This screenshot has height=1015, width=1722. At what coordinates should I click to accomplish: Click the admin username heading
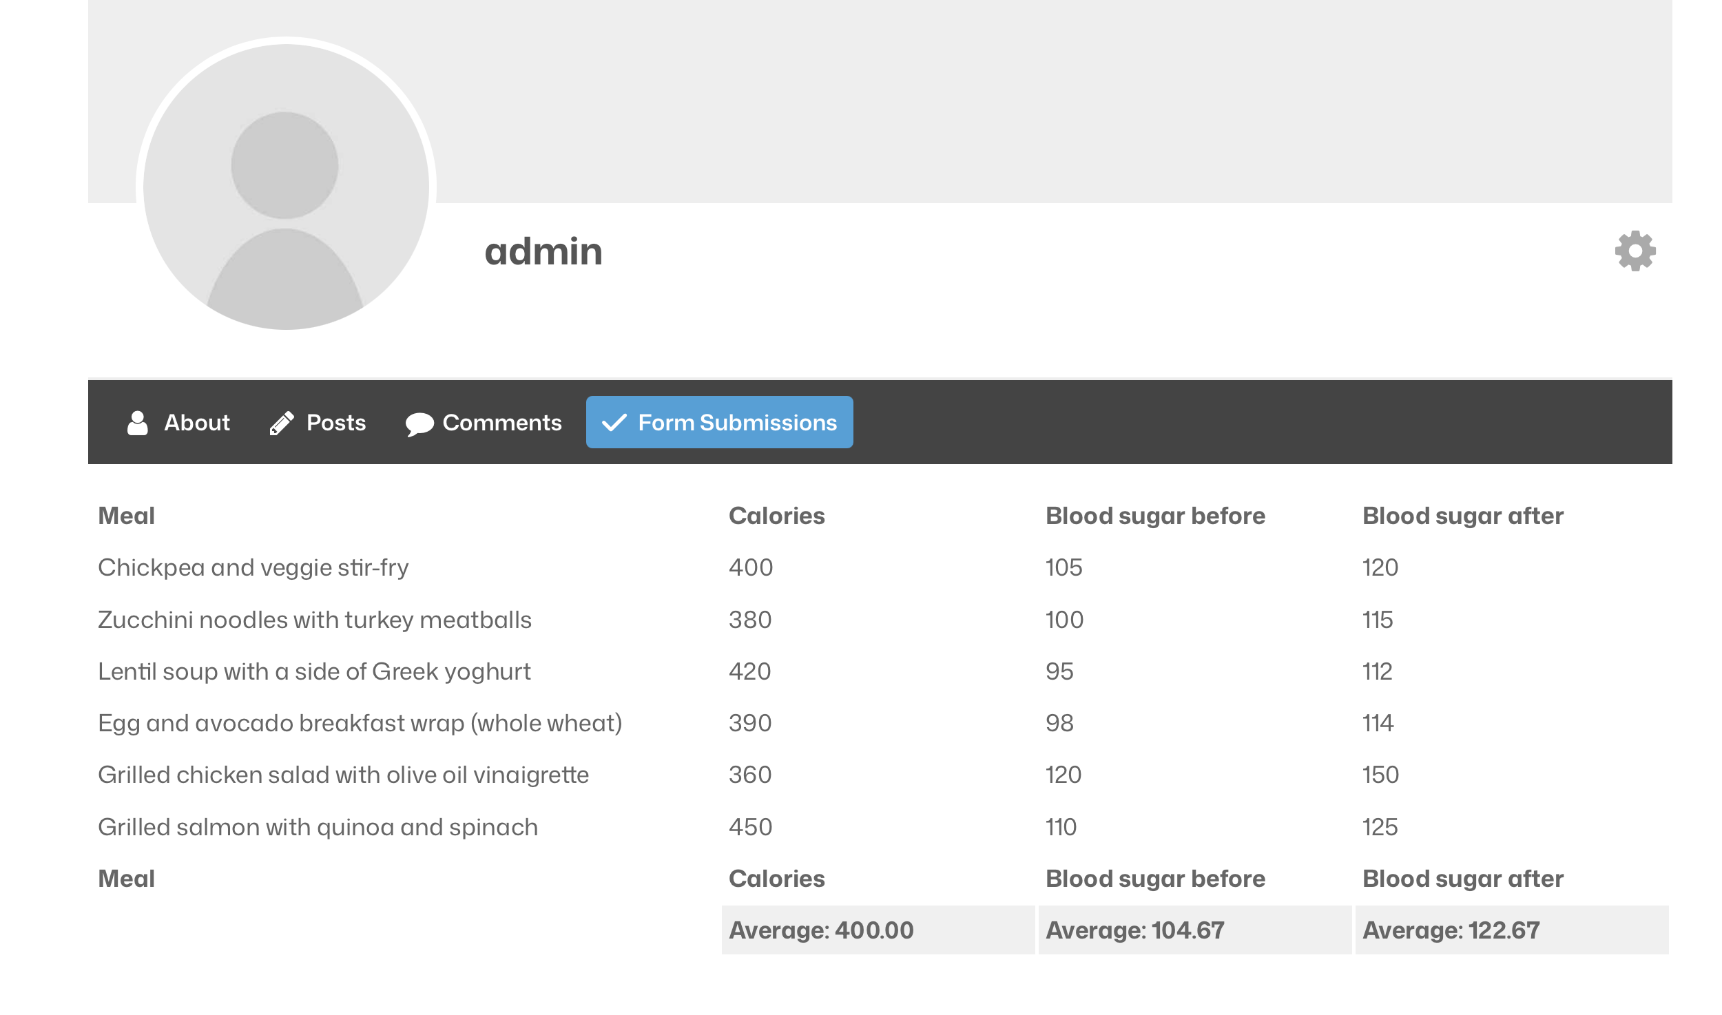click(543, 251)
